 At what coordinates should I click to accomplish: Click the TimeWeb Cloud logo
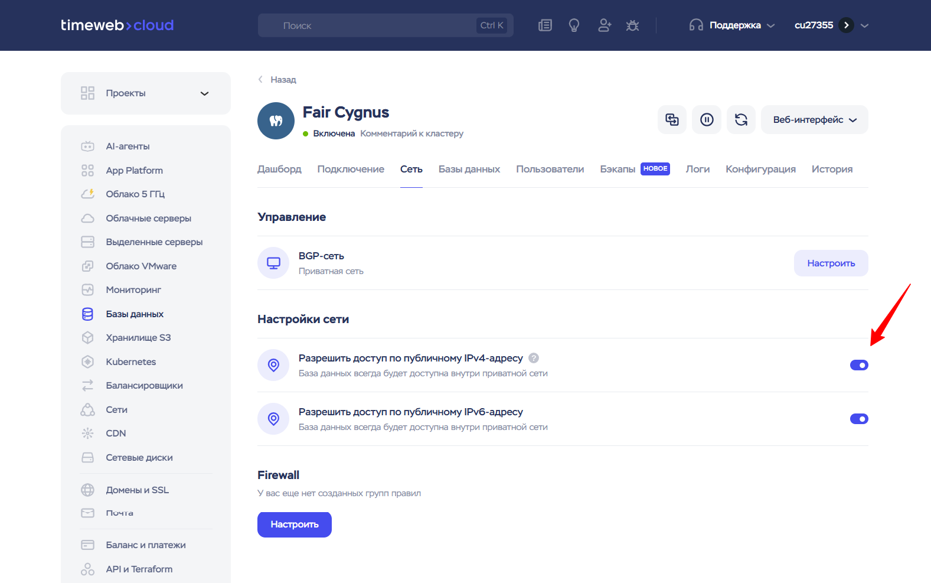click(x=117, y=25)
